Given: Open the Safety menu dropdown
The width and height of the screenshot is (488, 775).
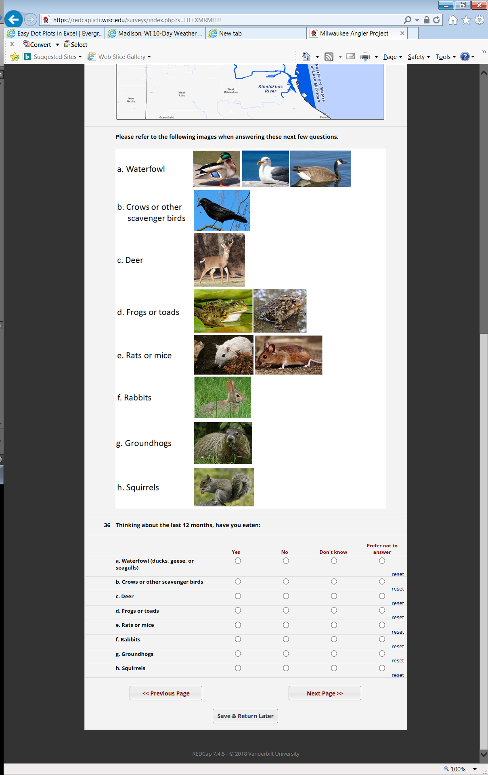Looking at the screenshot, I should pyautogui.click(x=419, y=57).
